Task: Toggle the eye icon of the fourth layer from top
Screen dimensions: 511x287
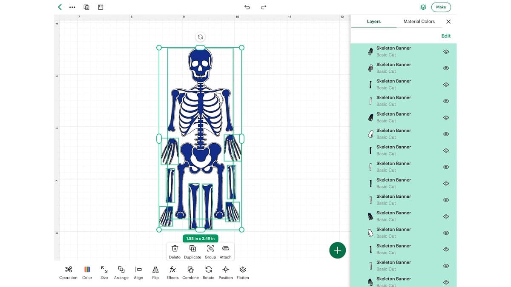Action: tap(446, 101)
